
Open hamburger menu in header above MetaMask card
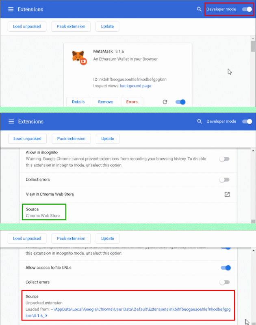(x=11, y=9)
